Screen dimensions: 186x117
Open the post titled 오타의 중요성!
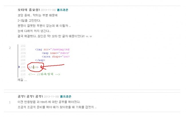[x=29, y=10]
